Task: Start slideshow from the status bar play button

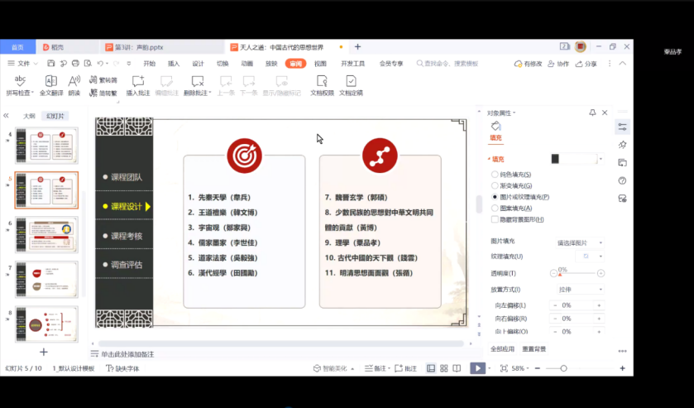Action: 477,368
